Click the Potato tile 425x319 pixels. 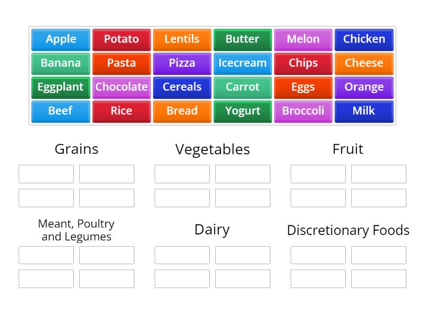(121, 39)
